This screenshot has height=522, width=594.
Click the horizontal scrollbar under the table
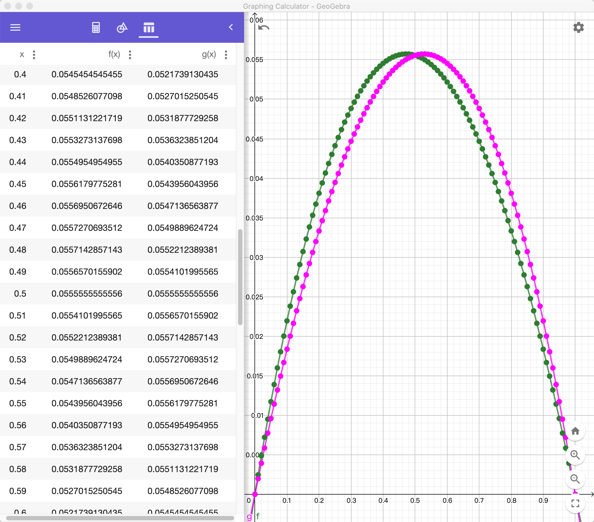pyautogui.click(x=120, y=518)
